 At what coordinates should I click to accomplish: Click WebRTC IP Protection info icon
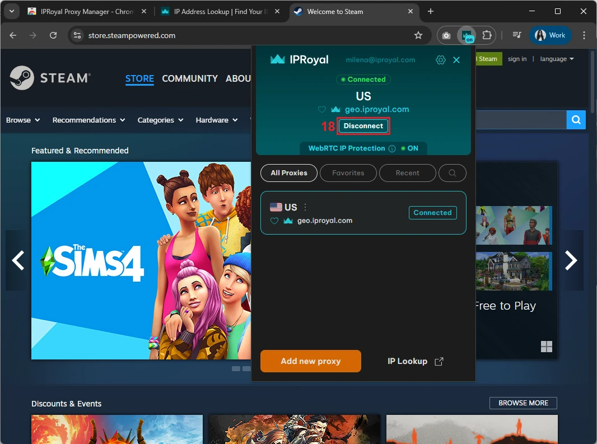(392, 148)
